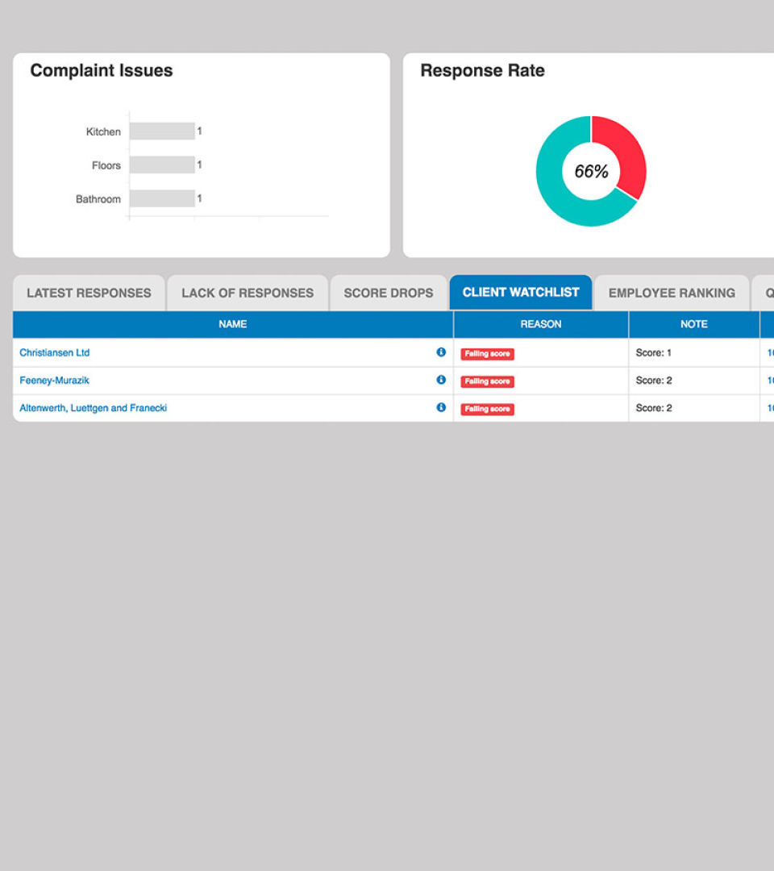
Task: Click the Falling score badge in the last row
Action: tap(487, 408)
